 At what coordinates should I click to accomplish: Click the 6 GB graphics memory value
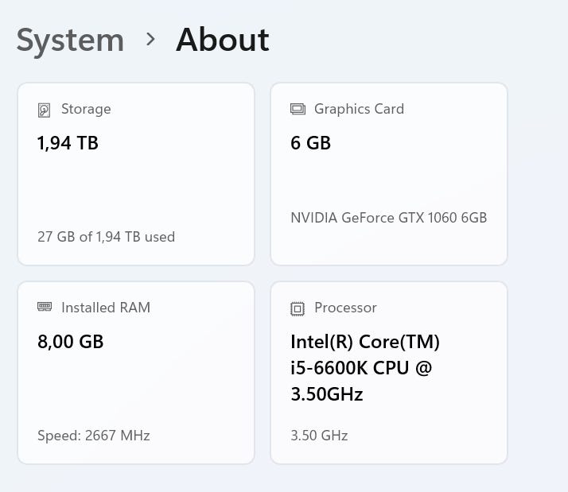click(x=310, y=143)
